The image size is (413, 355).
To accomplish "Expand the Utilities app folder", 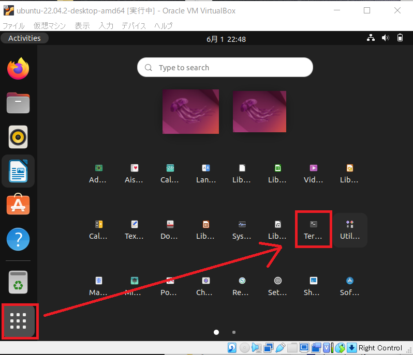I will (x=350, y=229).
